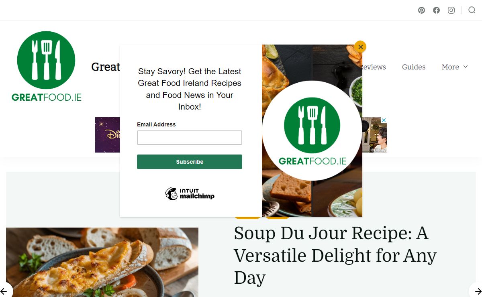Click the Disney ad banner purple image

pyautogui.click(x=108, y=135)
